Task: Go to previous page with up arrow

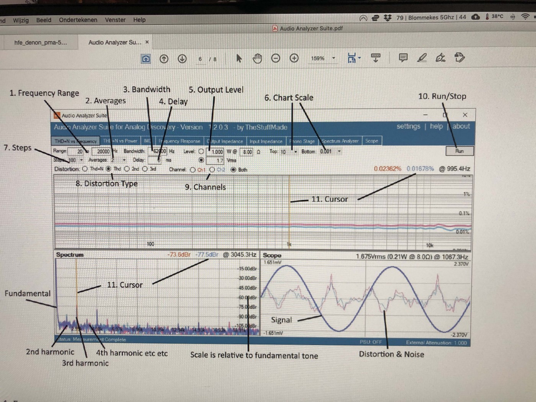Action: (x=164, y=59)
